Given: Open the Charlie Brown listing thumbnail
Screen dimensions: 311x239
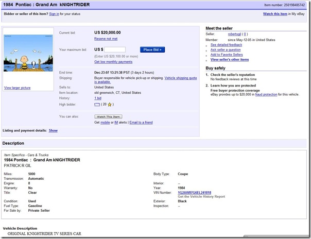Looking at the screenshot, I should [x=28, y=53].
